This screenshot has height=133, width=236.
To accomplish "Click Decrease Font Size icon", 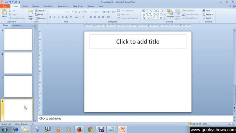I will 80,12.
